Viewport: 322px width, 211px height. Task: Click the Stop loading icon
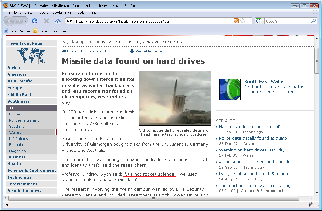click(x=46, y=21)
